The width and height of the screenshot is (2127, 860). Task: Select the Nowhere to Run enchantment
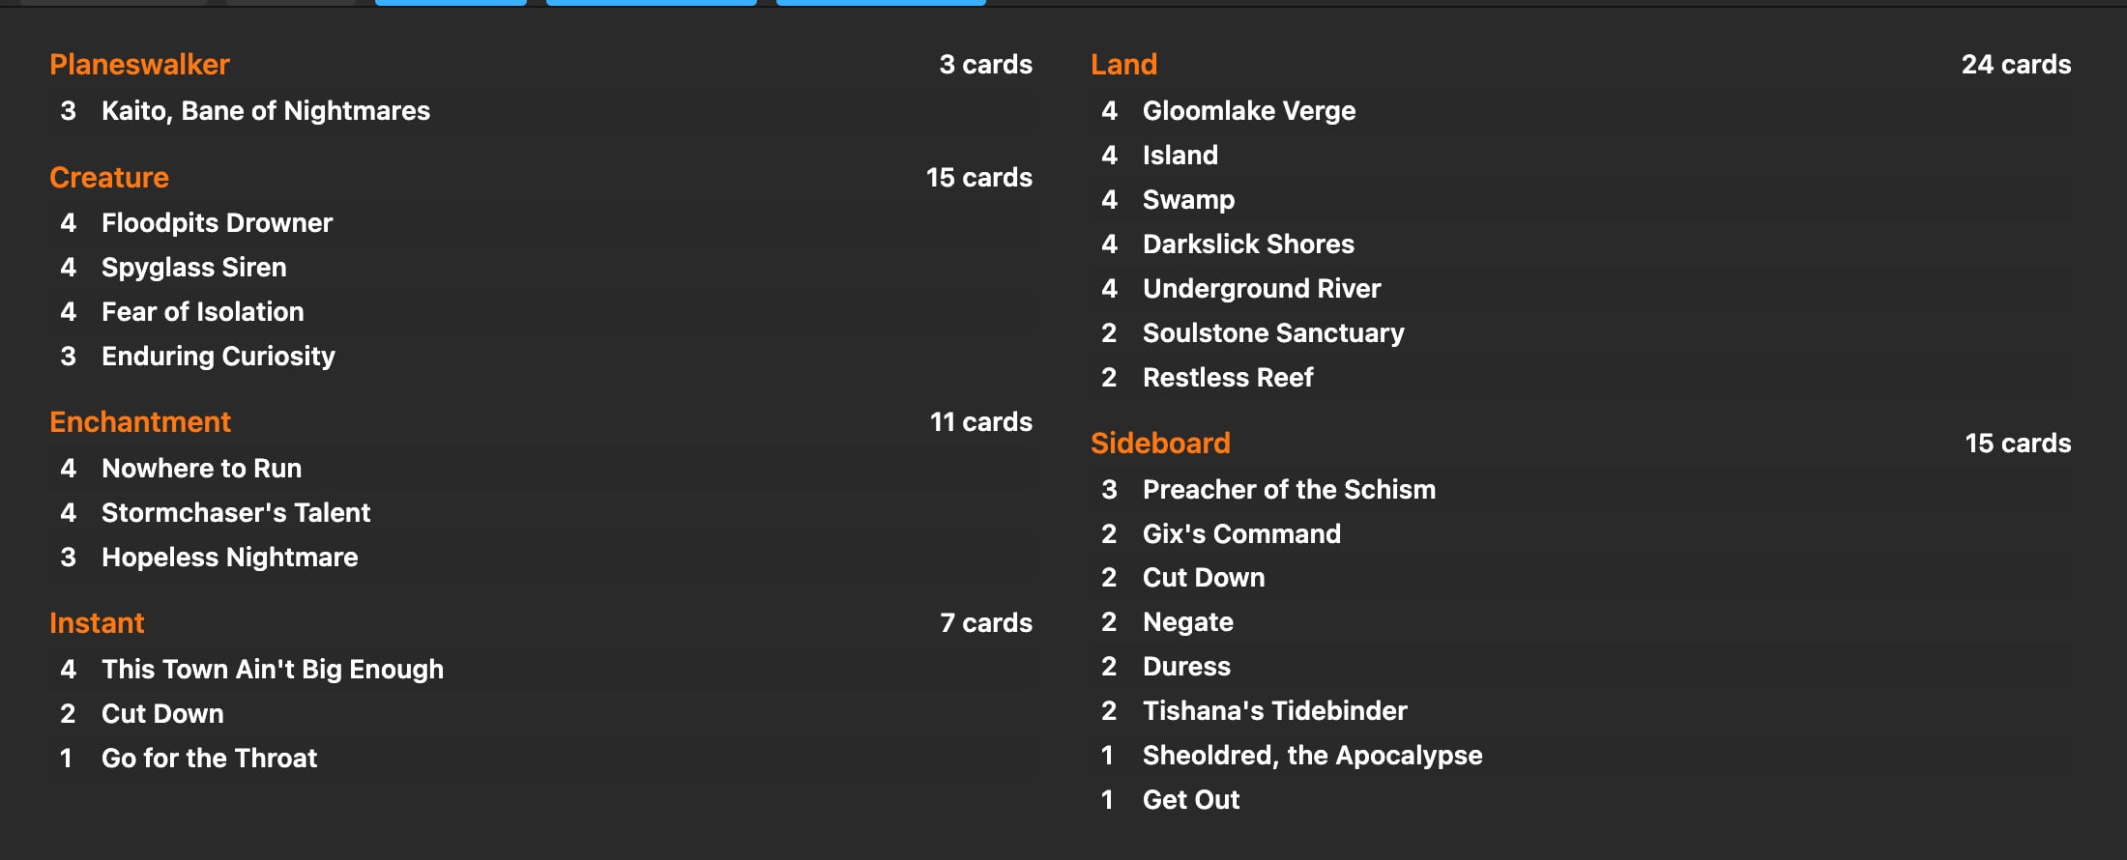(x=201, y=469)
